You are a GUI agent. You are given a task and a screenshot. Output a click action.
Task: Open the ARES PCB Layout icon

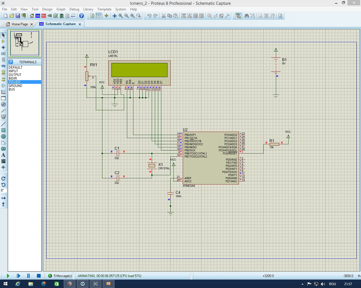coord(44,16)
